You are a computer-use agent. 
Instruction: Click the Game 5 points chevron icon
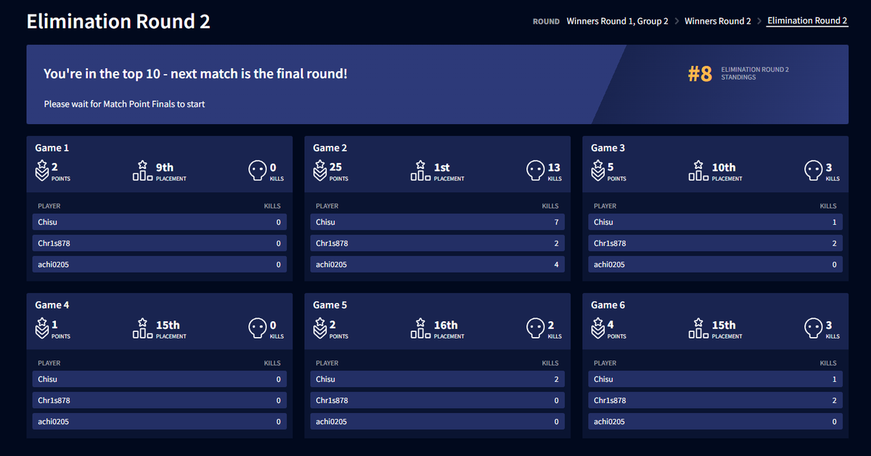(x=319, y=328)
